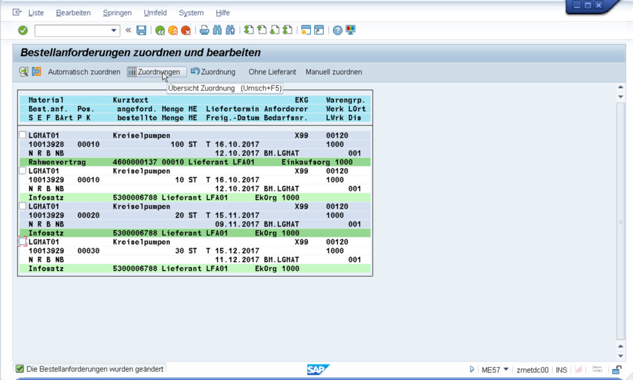Open the Hilfe menu
Screen dimensions: 633x380
pos(223,13)
